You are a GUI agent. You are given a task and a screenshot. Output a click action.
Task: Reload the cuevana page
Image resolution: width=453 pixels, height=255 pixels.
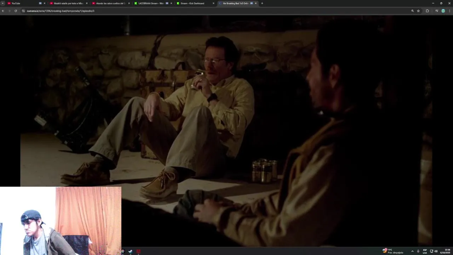click(16, 11)
